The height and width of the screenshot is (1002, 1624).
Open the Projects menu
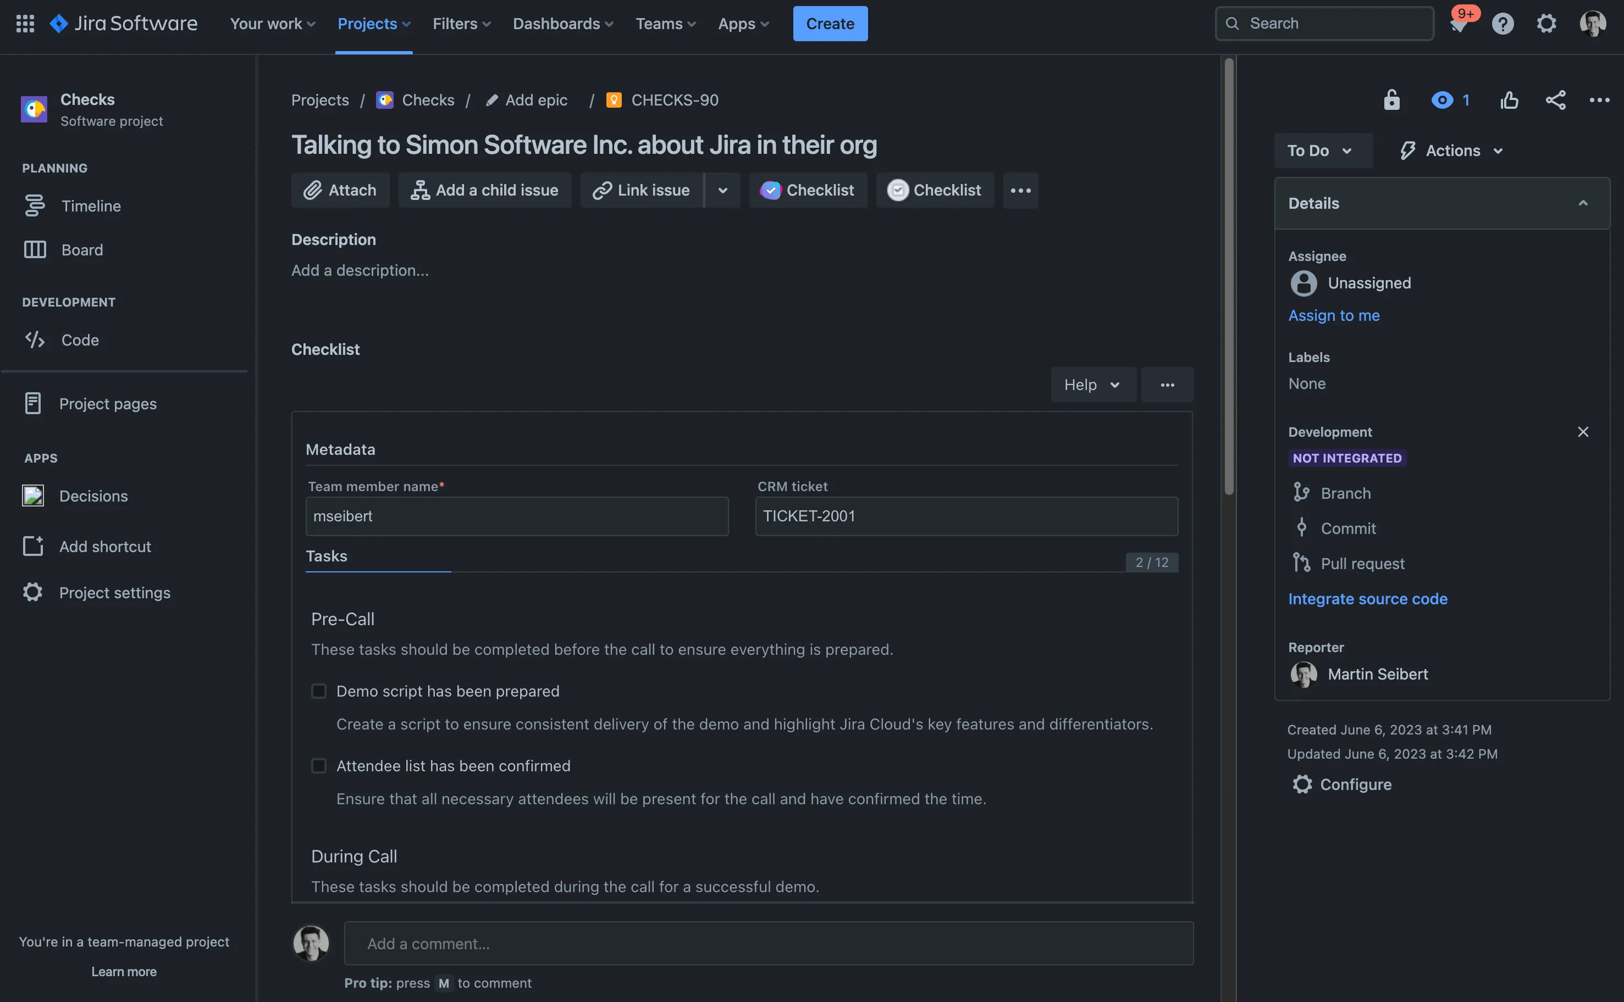374,24
